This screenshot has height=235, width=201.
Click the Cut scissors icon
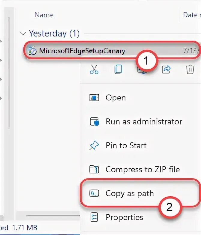(94, 69)
